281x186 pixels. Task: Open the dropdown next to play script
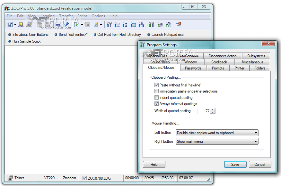coord(82,25)
